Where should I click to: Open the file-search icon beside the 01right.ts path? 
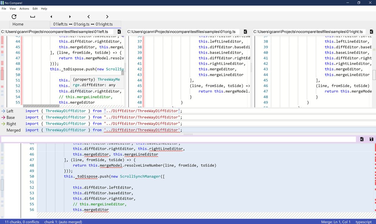tap(371, 32)
